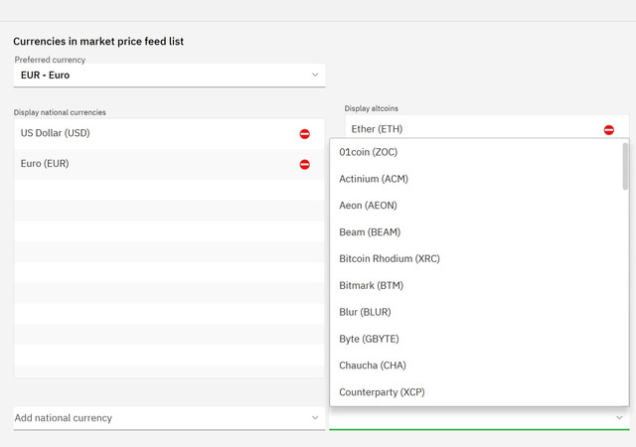Collapse the altcoin dropdown via its chevron
636x447 pixels.
[x=619, y=418]
